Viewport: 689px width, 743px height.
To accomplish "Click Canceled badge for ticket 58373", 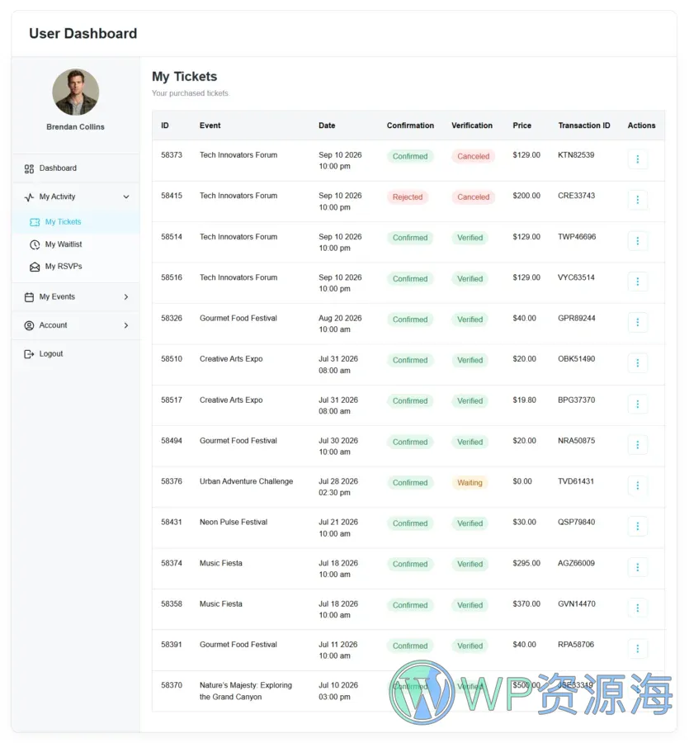I will [473, 156].
